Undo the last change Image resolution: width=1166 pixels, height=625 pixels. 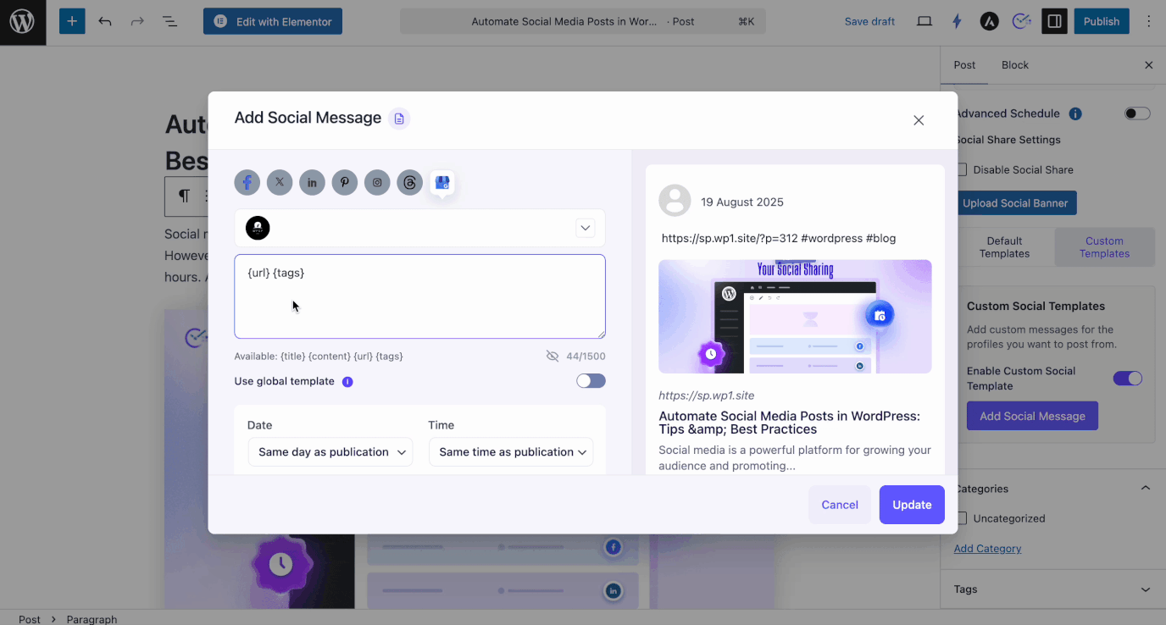pos(105,21)
